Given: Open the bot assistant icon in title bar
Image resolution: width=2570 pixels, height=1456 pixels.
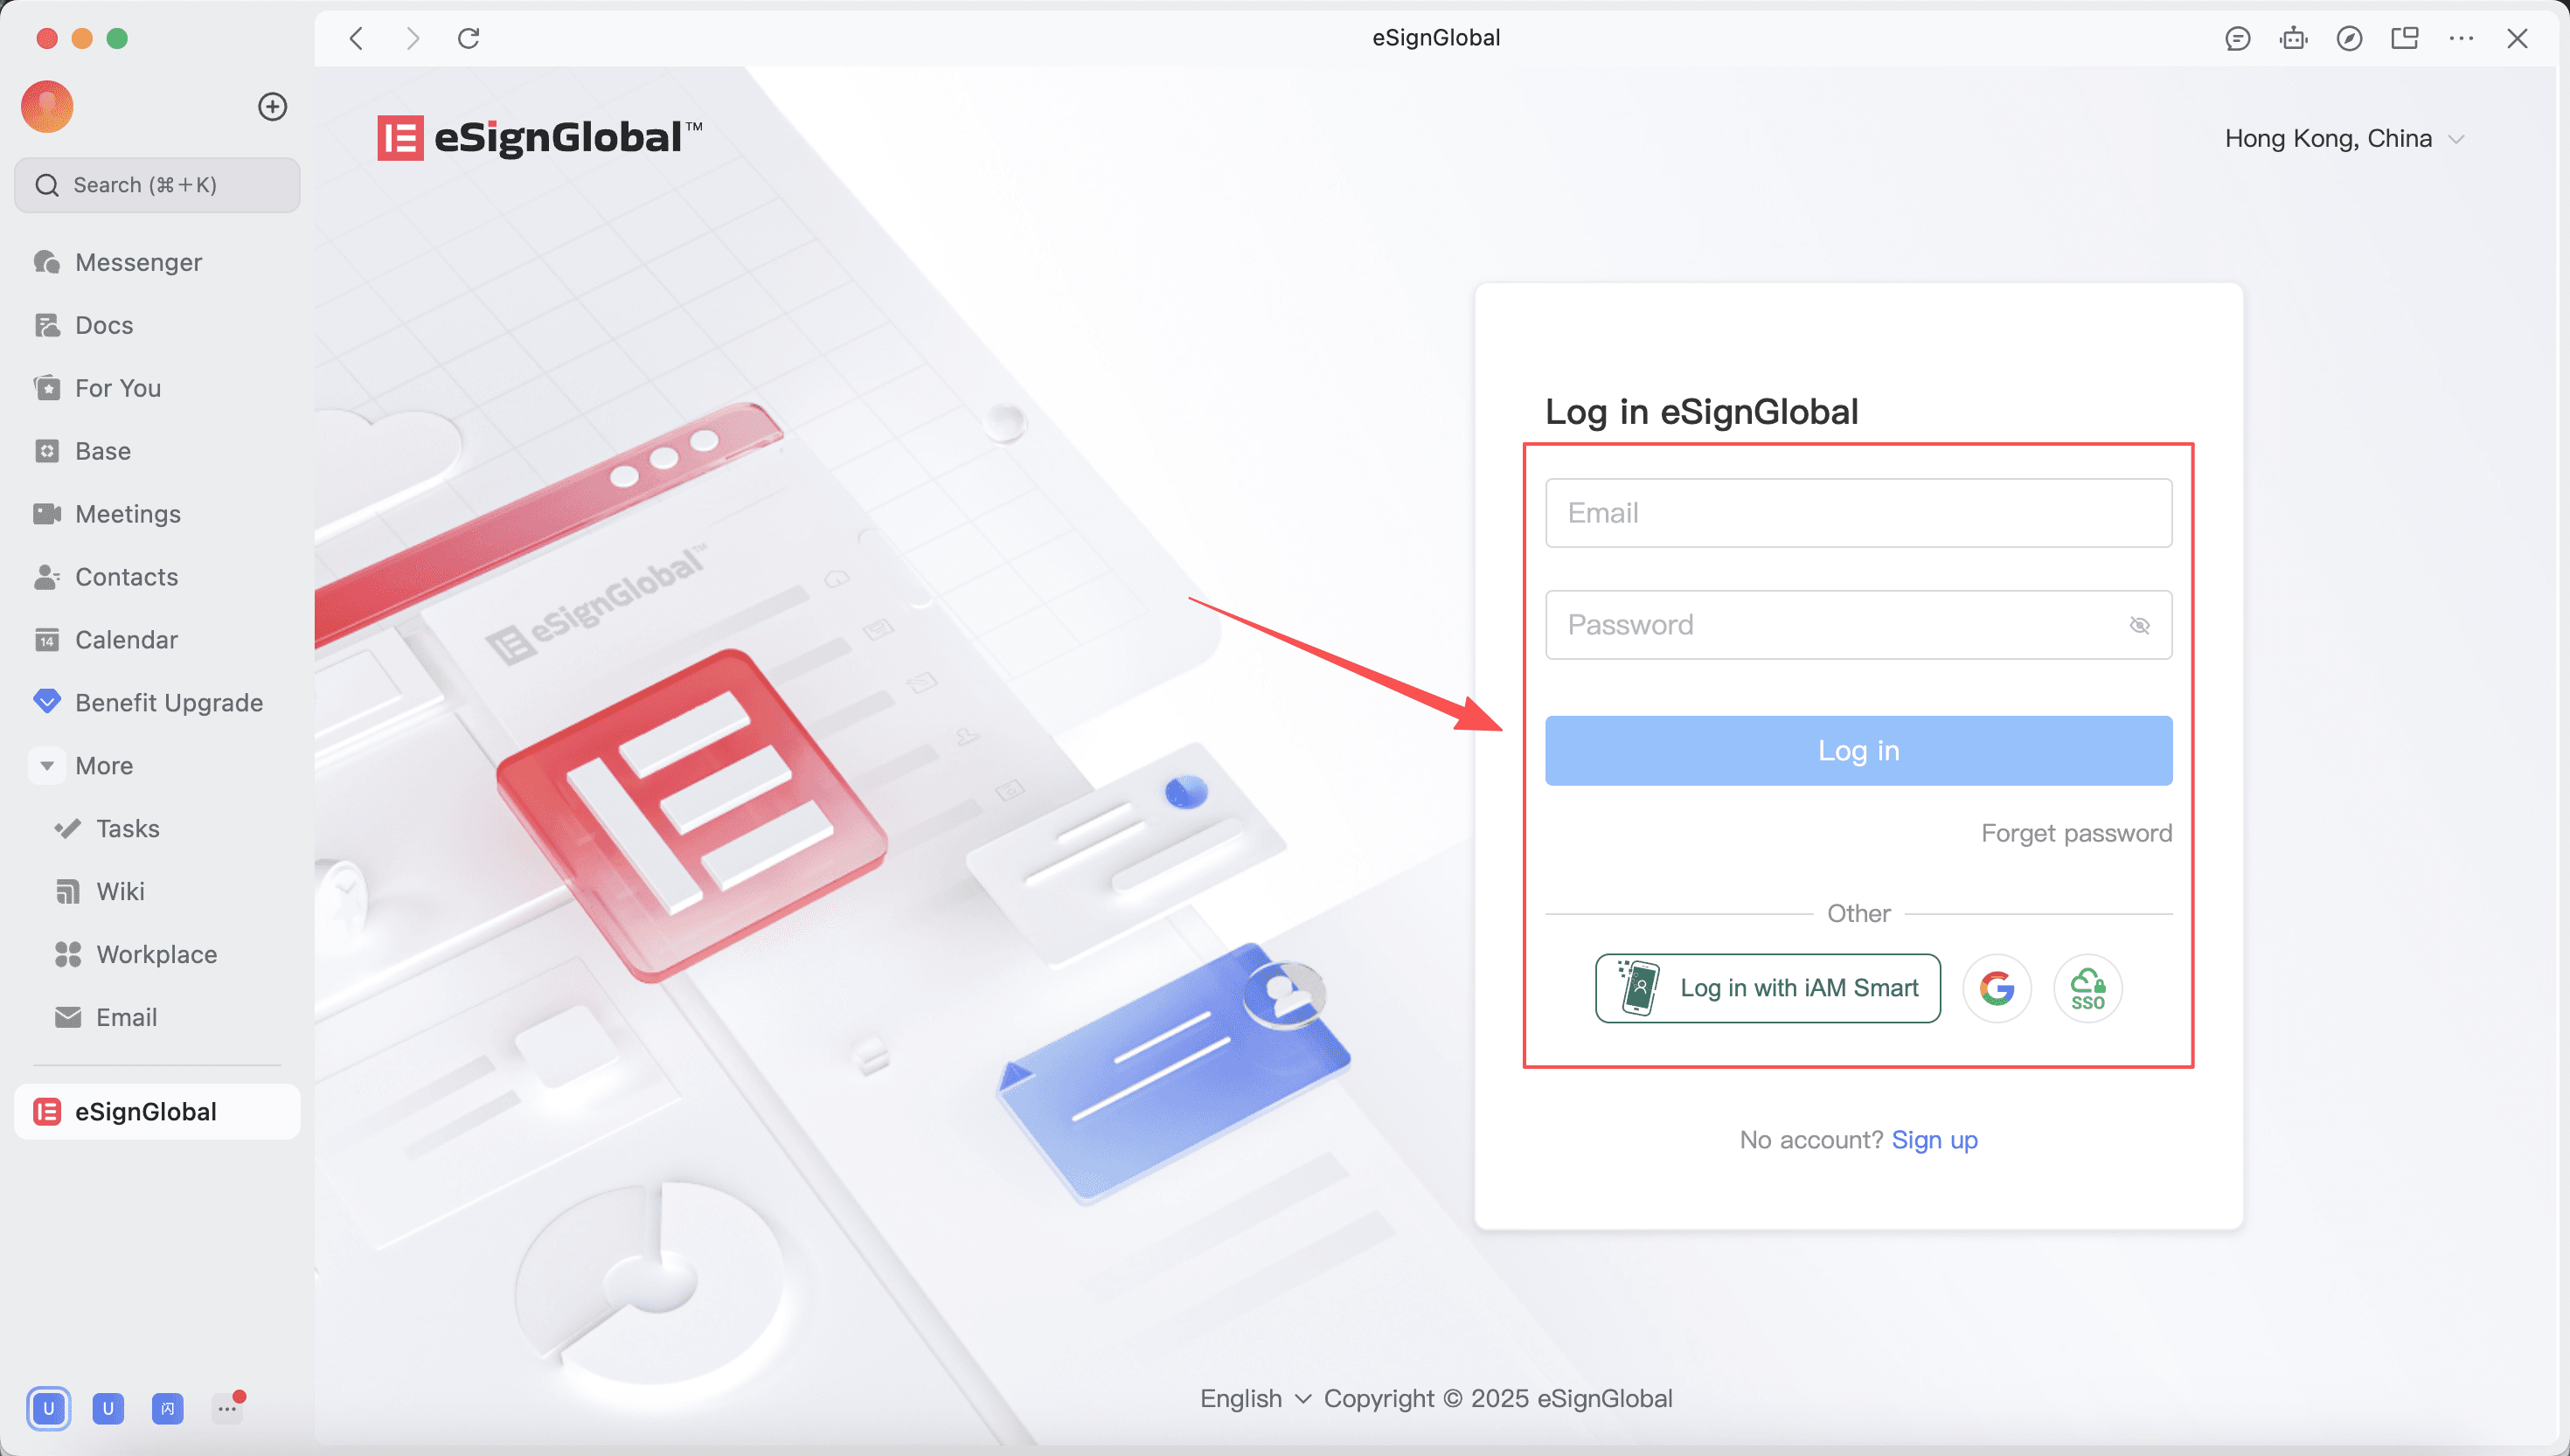Looking at the screenshot, I should coord(2293,38).
